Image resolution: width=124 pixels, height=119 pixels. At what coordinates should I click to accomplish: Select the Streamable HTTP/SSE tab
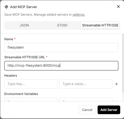pos(100,25)
